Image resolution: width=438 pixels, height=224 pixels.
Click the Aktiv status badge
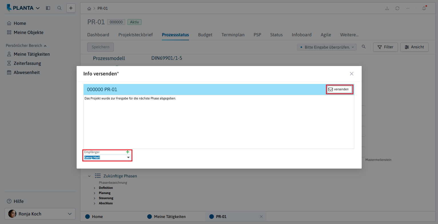point(134,22)
